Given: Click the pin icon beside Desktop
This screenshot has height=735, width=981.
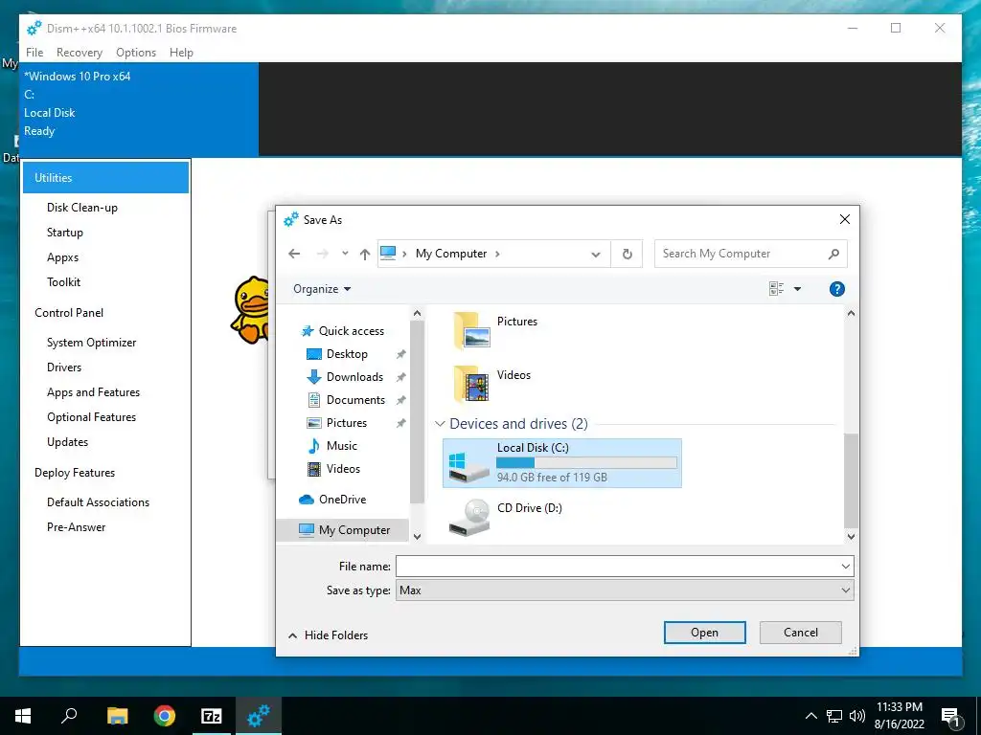Looking at the screenshot, I should pos(401,354).
